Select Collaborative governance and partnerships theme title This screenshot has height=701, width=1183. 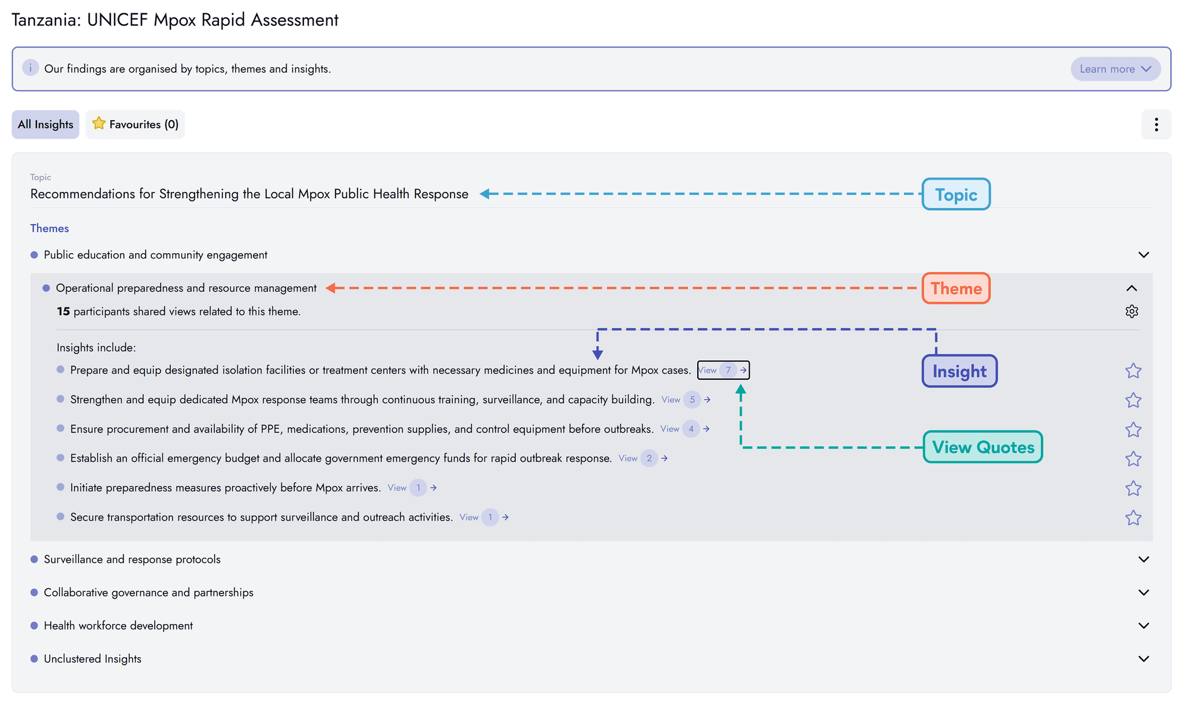pos(148,592)
